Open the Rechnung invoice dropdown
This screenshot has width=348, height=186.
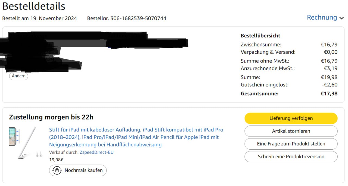325,17
